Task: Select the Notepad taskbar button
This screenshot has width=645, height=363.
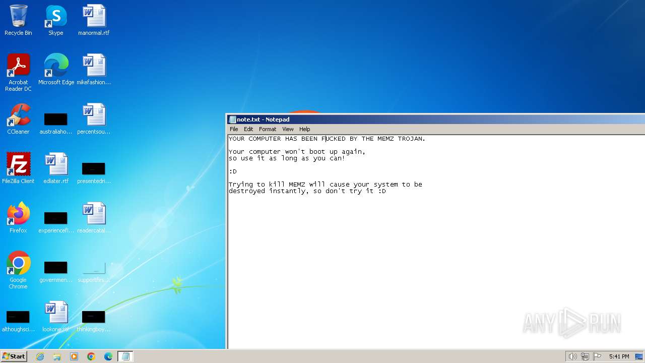Action: tap(125, 356)
